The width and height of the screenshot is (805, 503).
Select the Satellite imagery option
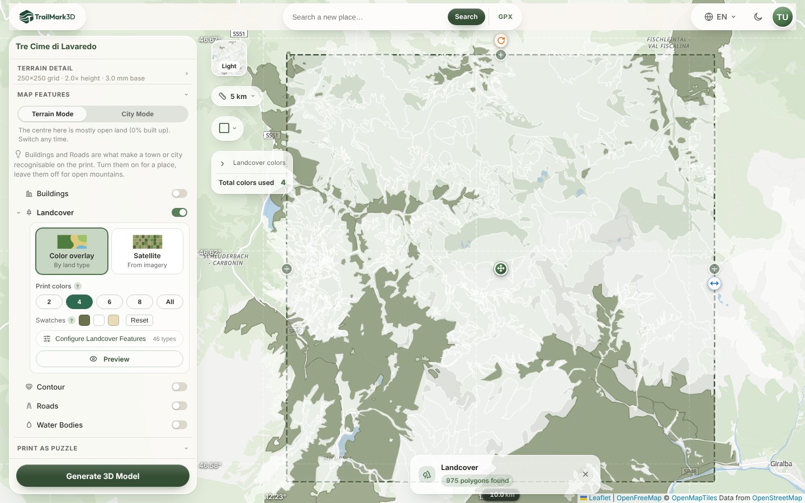[147, 251]
